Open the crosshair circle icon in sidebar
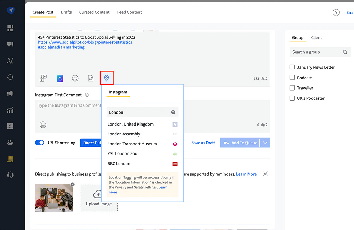Image resolution: width=354 pixels, height=230 pixels. [10, 77]
